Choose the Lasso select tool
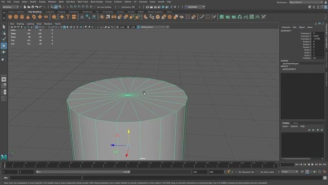The height and width of the screenshot is (185, 328). coord(4,33)
